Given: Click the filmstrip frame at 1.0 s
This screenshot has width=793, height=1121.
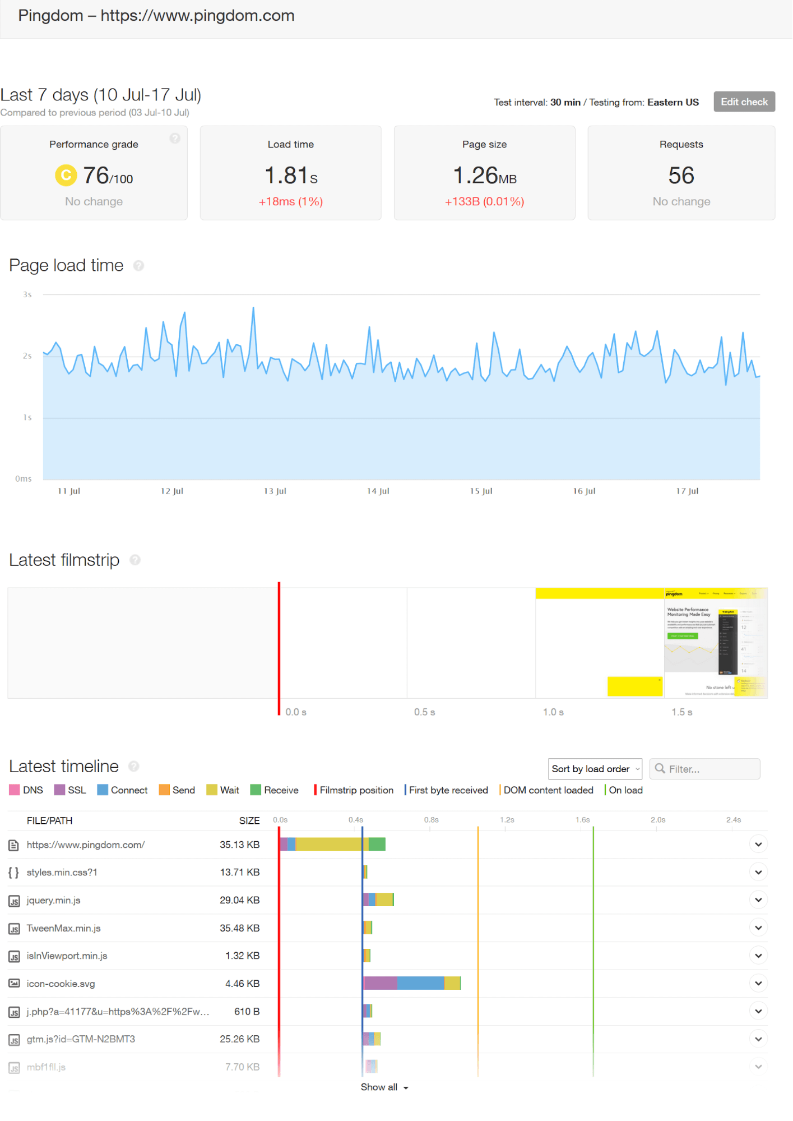Looking at the screenshot, I should click(600, 643).
